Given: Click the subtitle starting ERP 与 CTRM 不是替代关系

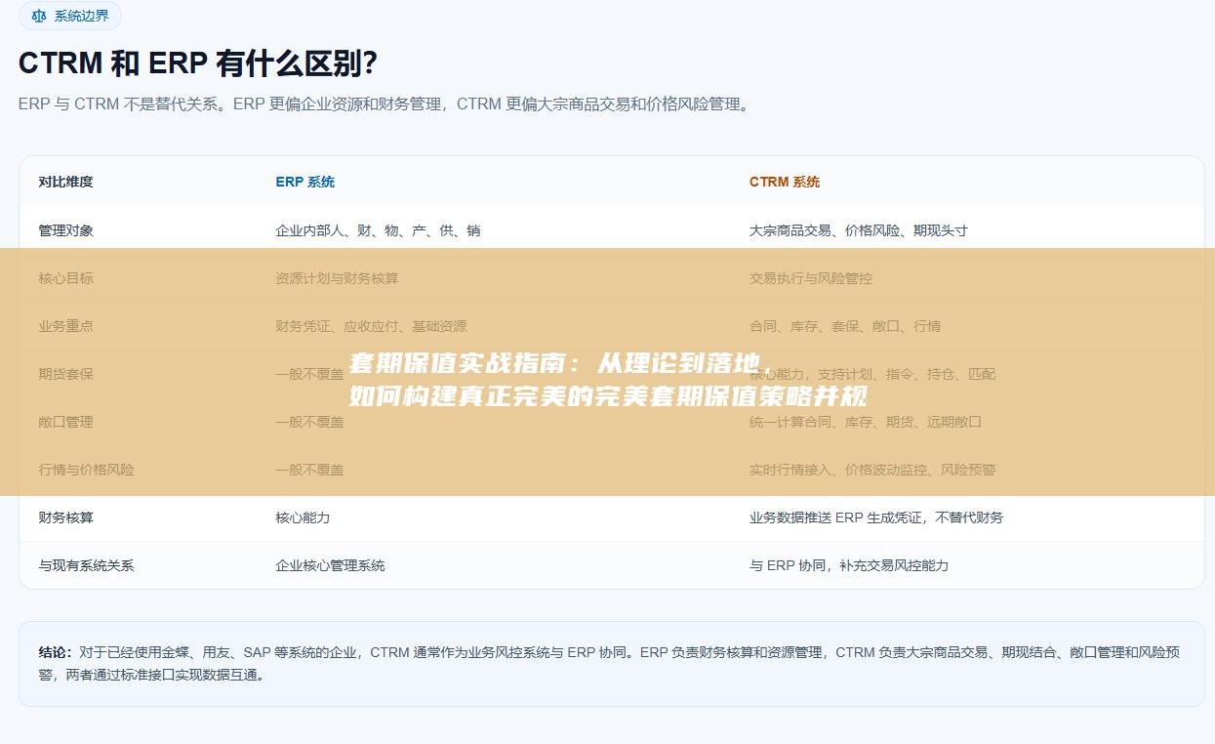Looking at the screenshot, I should pyautogui.click(x=386, y=104).
